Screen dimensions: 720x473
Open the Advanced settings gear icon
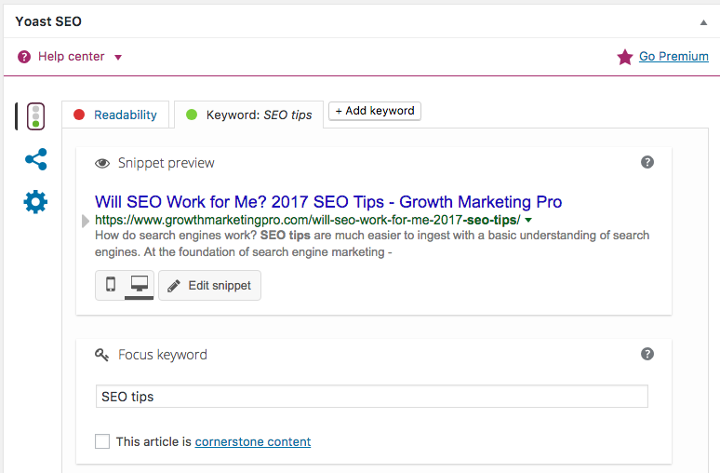[x=35, y=202]
